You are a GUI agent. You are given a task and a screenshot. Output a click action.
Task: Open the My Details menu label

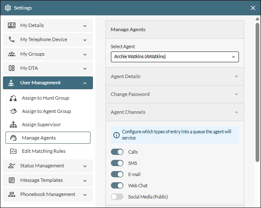tap(32, 25)
